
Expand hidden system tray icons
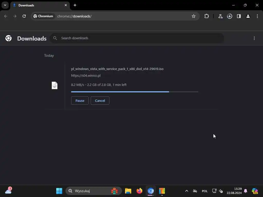point(187,191)
